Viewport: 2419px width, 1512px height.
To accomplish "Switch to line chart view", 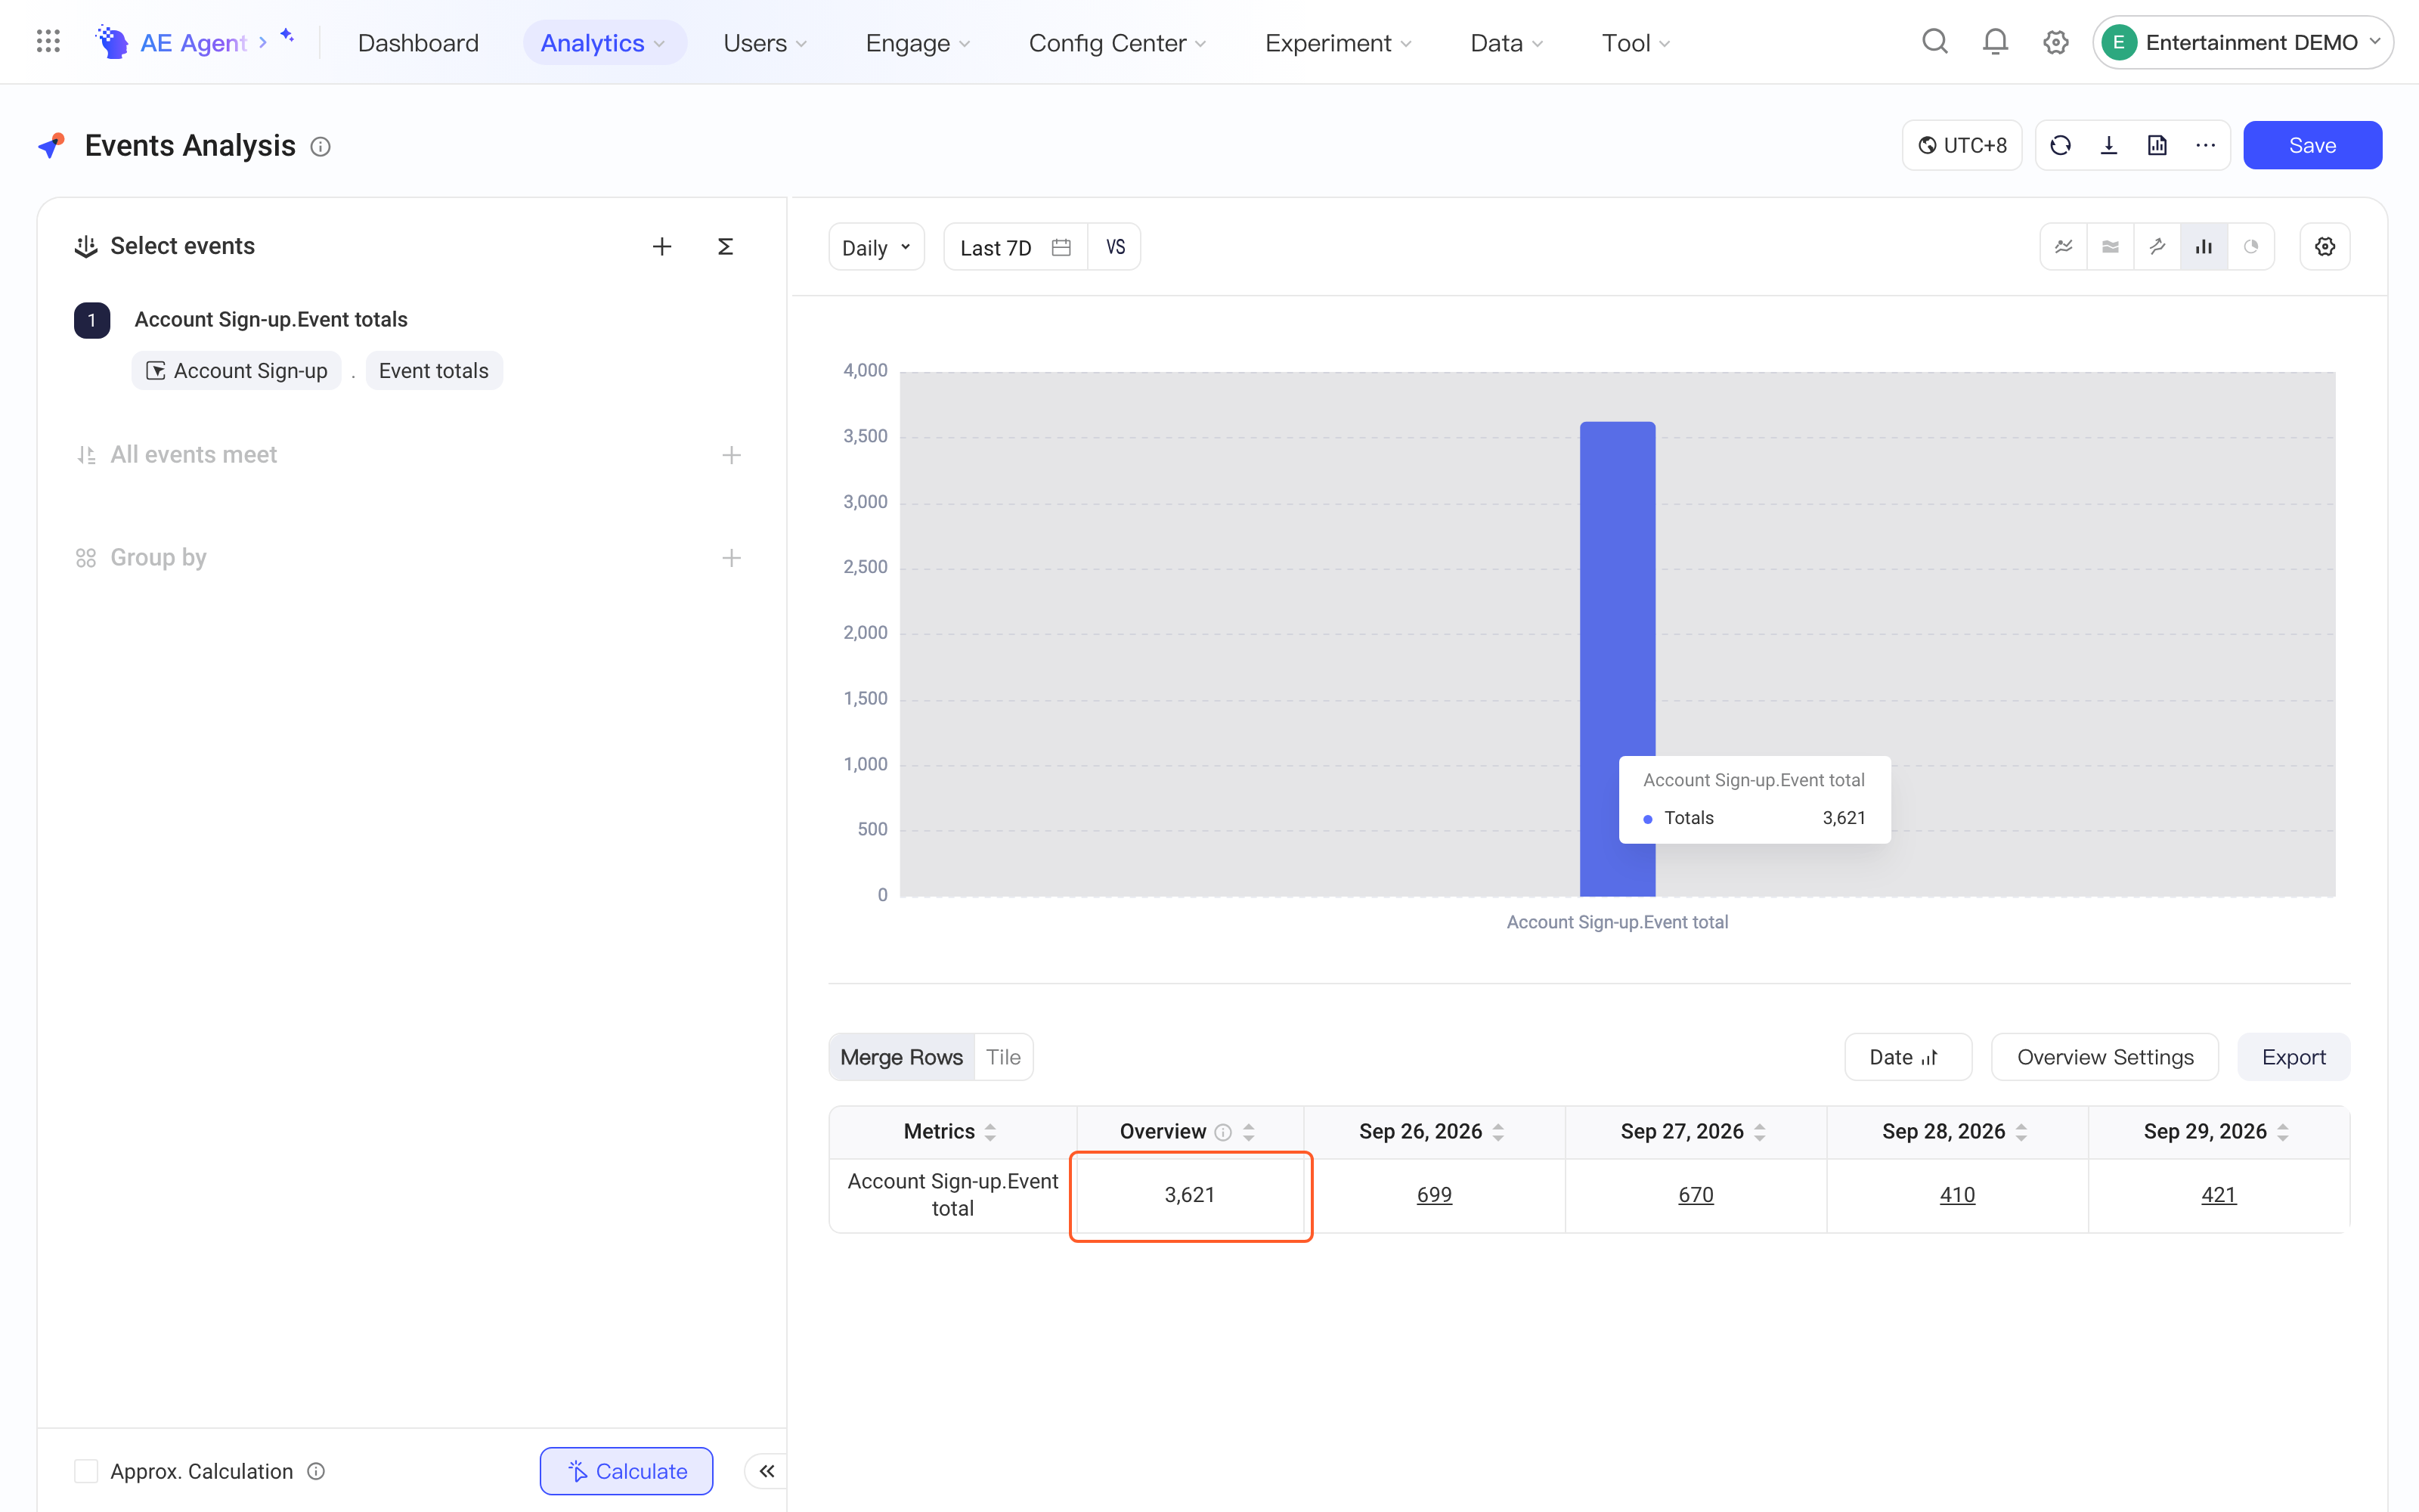I will (x=2063, y=246).
